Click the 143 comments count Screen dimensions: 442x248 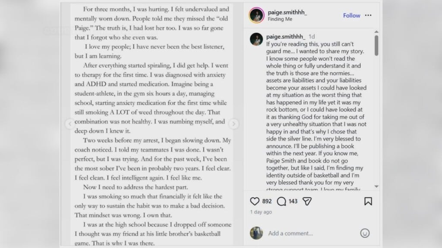[x=293, y=201]
